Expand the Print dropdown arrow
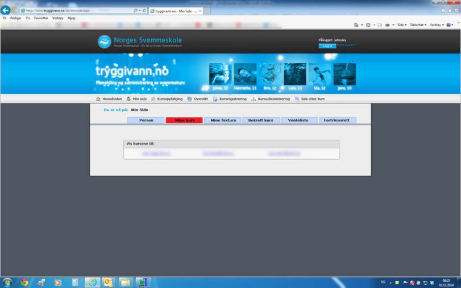Screen dimensions: 461x288 click(x=393, y=25)
